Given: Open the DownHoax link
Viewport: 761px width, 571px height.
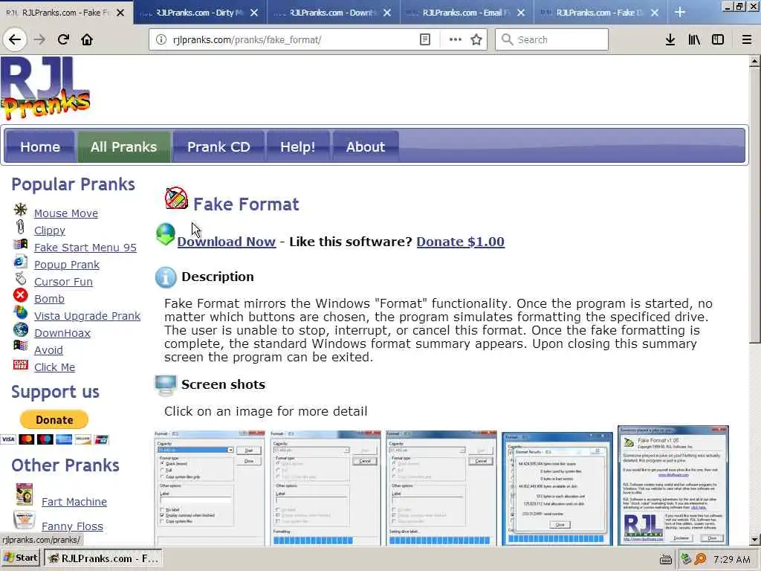Looking at the screenshot, I should pyautogui.click(x=62, y=333).
